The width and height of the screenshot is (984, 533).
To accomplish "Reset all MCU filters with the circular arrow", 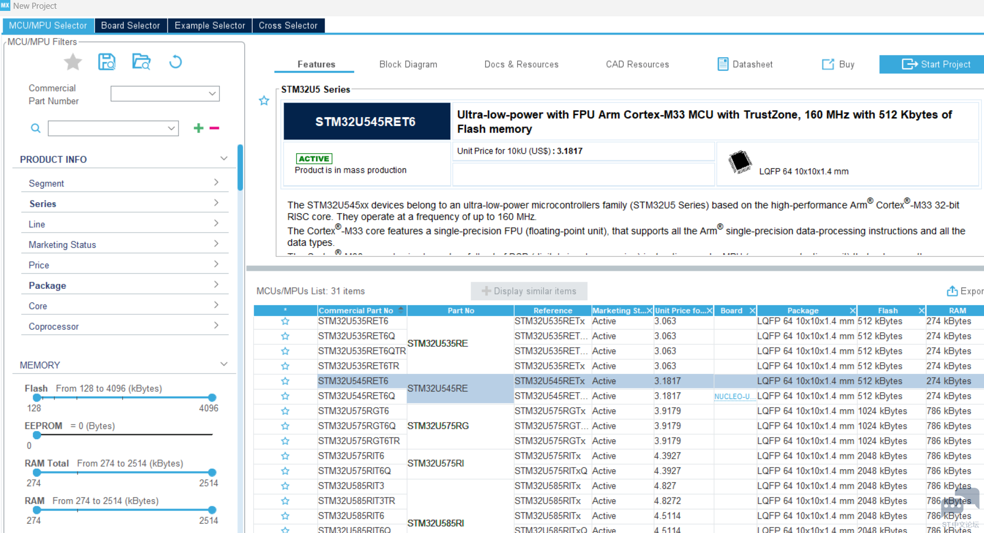I will [x=175, y=62].
